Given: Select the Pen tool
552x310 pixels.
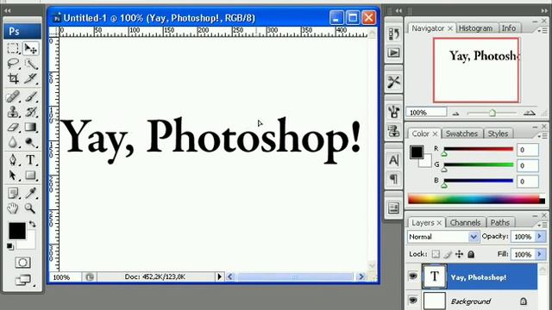Looking at the screenshot, I should click(13, 159).
